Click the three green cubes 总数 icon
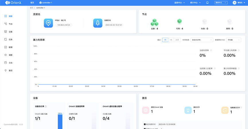Image resolution: width=248 pixels, height=129 pixels. pos(154,22)
